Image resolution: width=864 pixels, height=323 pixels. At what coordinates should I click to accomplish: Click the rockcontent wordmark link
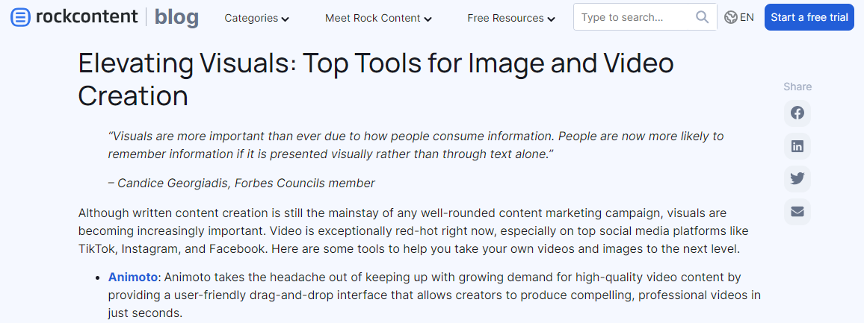pyautogui.click(x=87, y=17)
